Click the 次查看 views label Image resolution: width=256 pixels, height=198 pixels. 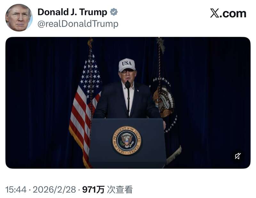(120, 190)
